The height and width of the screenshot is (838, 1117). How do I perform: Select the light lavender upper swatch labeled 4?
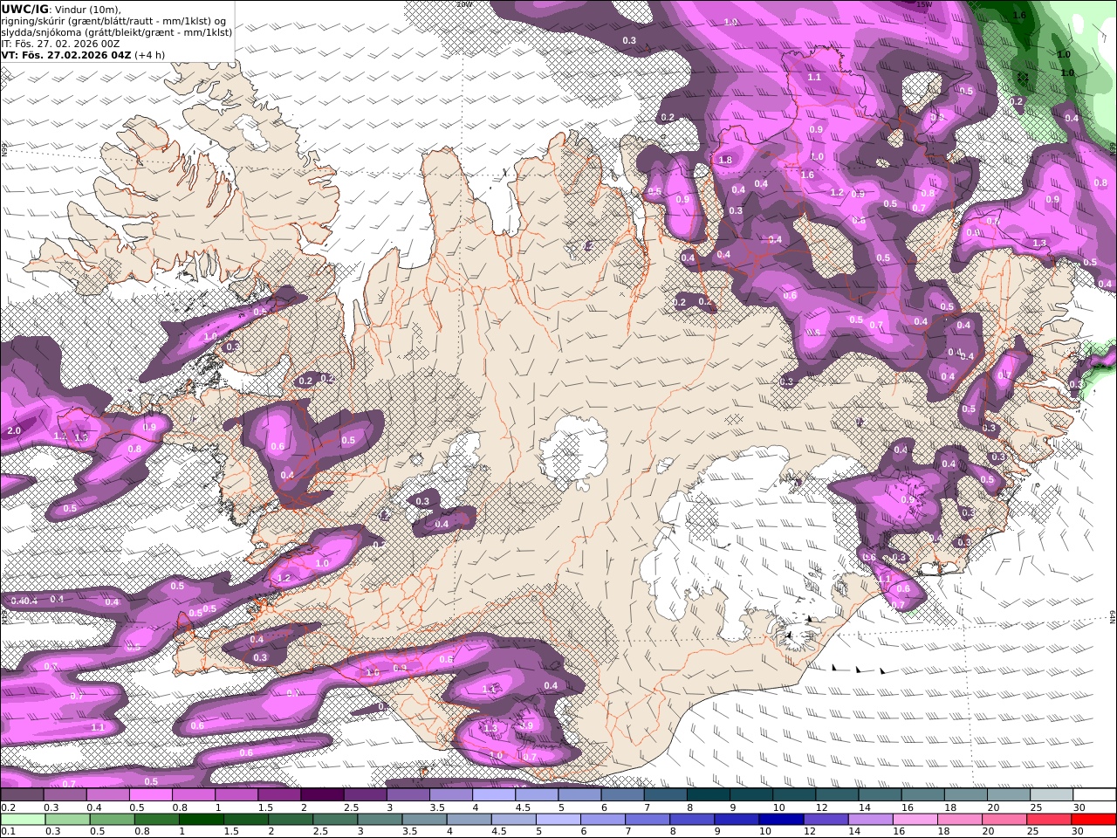(494, 795)
